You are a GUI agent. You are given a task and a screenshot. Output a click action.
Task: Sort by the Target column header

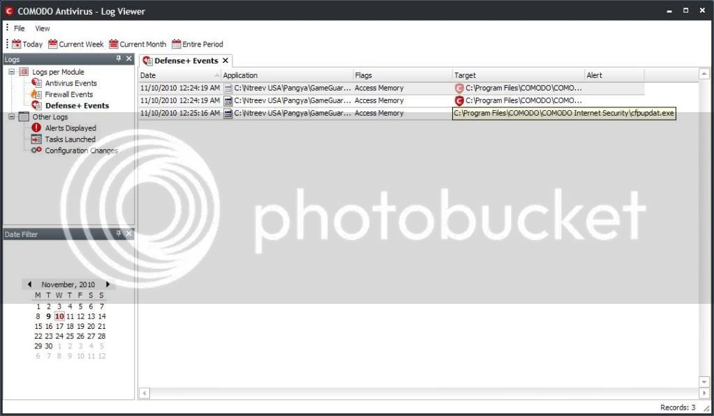coord(519,75)
